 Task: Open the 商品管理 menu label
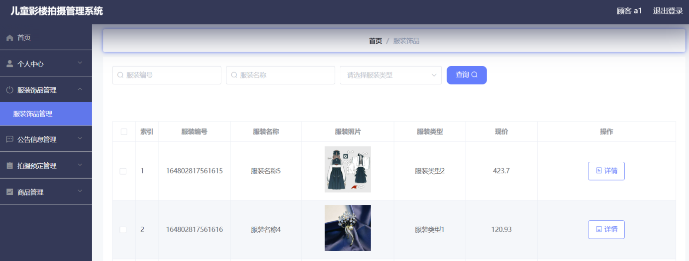point(30,192)
